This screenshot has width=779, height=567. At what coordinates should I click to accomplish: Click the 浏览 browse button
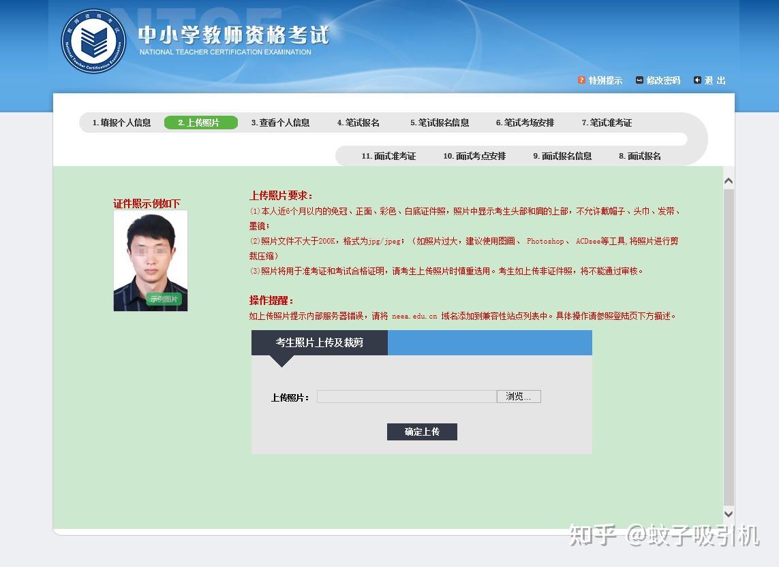coord(519,396)
